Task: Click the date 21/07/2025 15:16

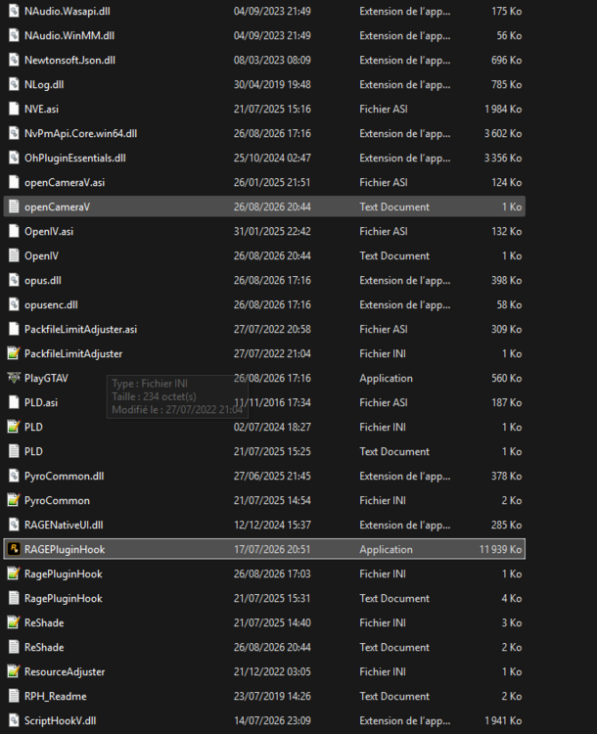Action: (272, 109)
